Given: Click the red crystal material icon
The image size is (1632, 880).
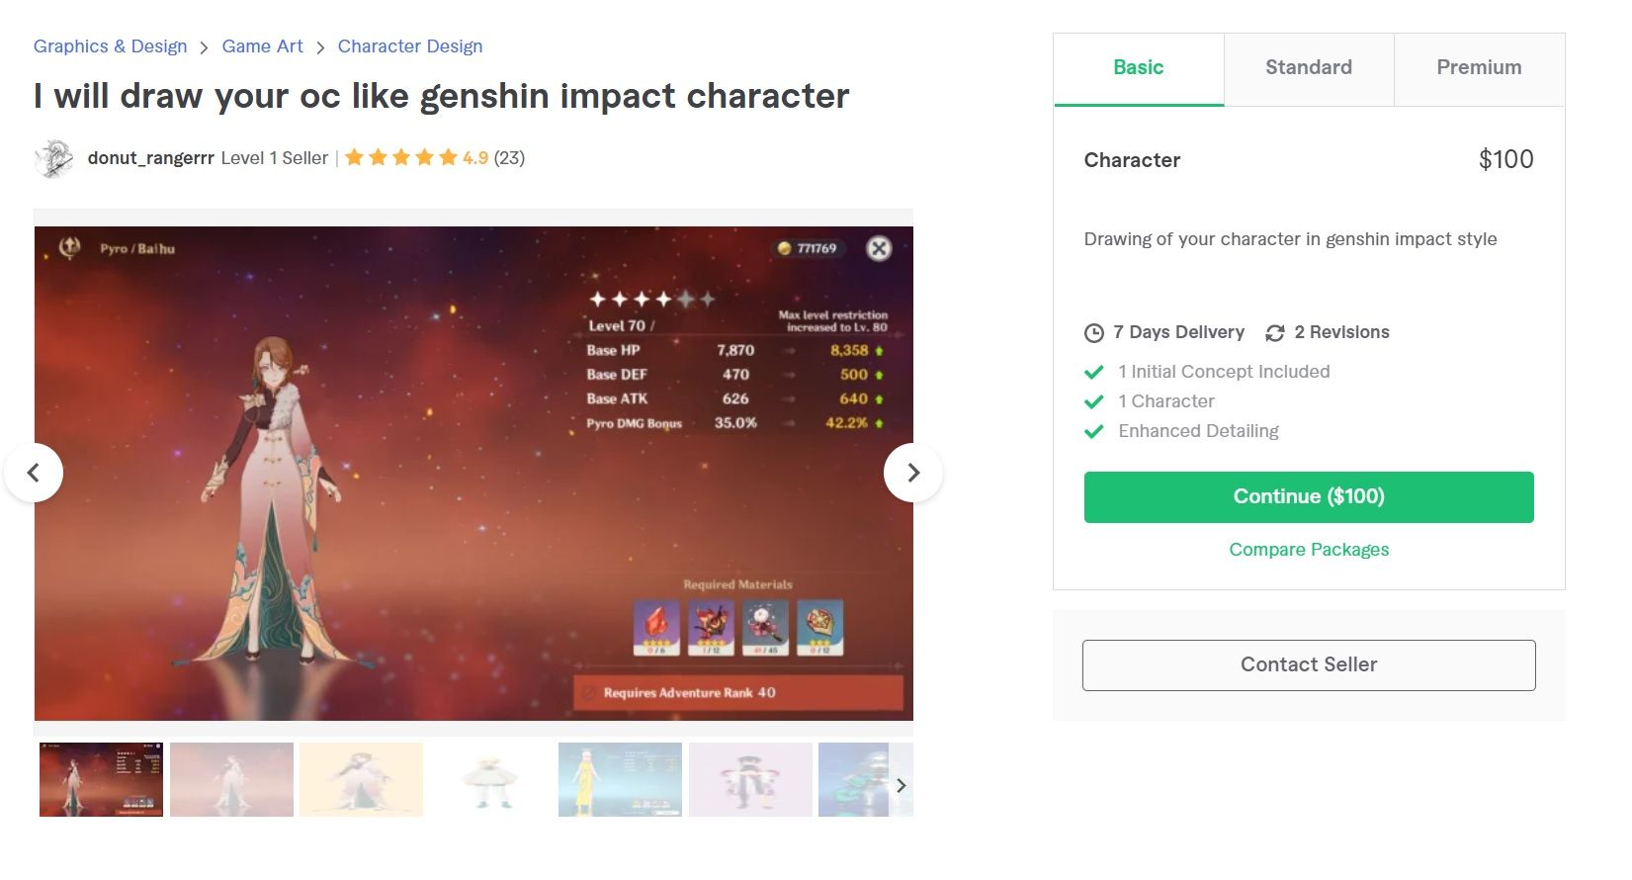Looking at the screenshot, I should (x=656, y=628).
